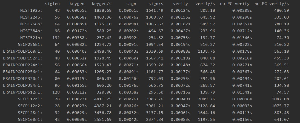Select the SECP112r2 row label
Viewport: 300px width, 123px height.
tap(30, 106)
